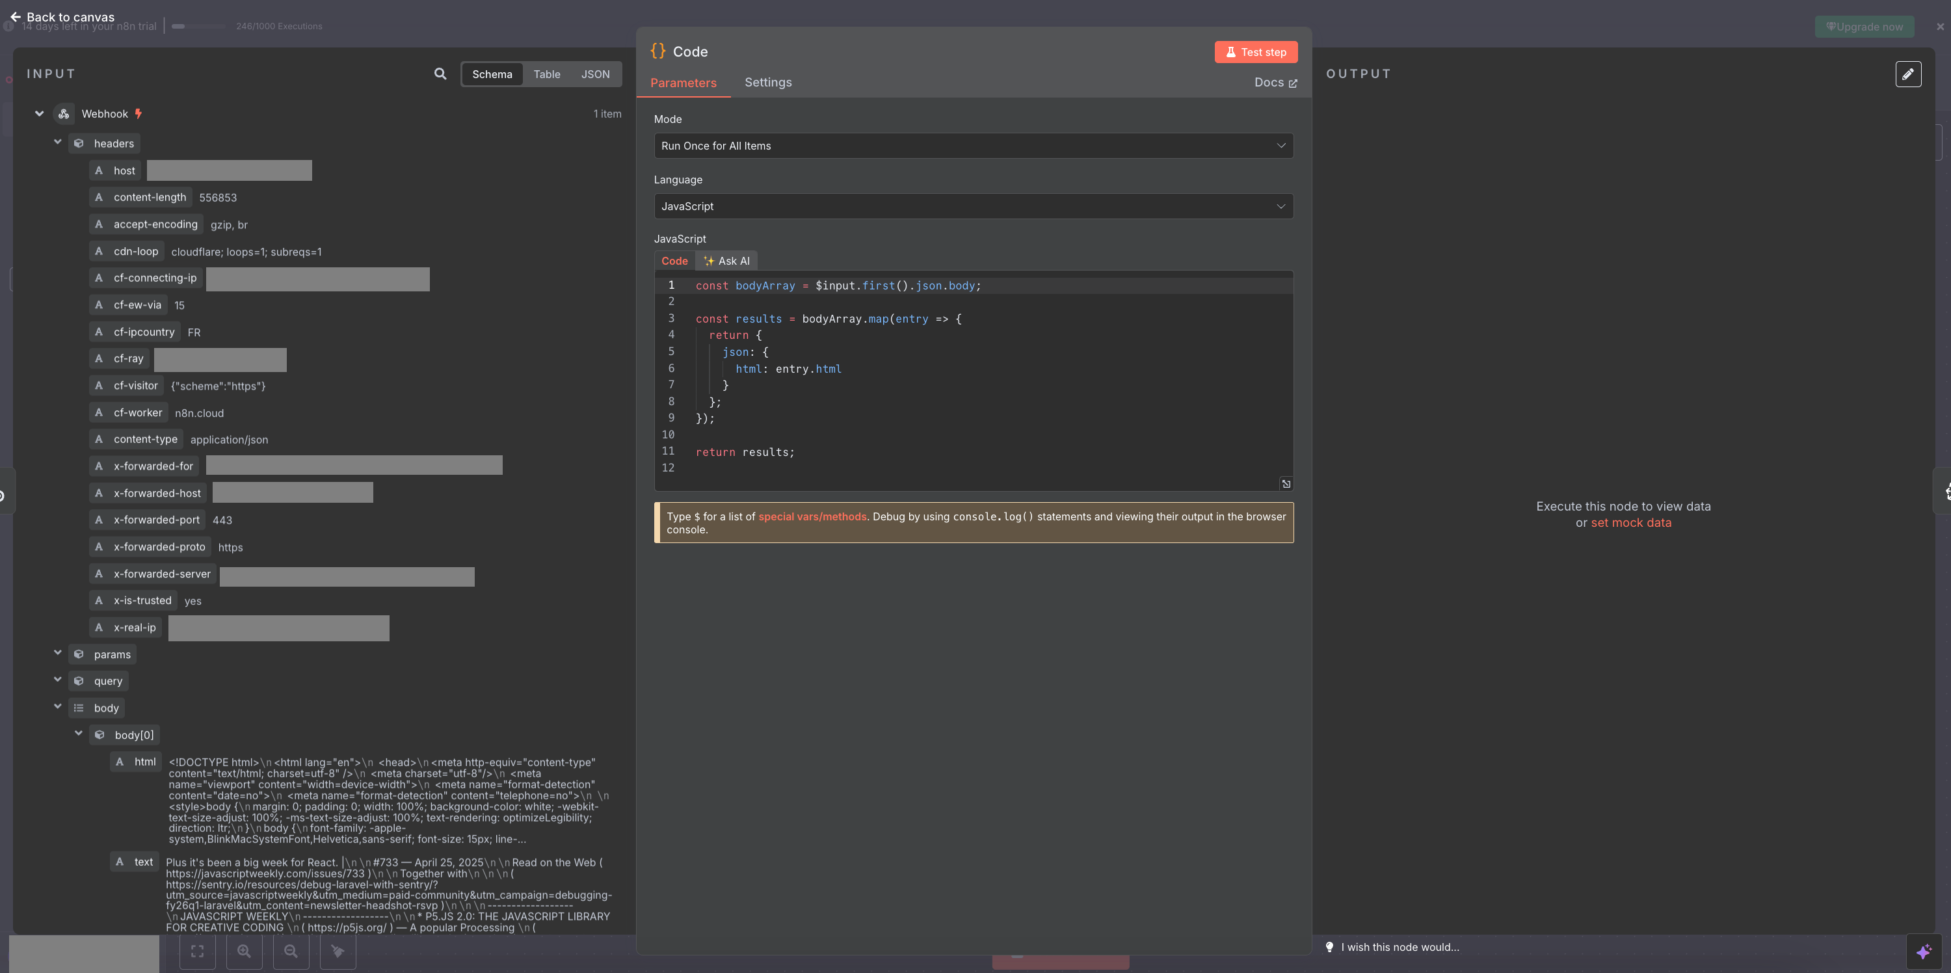1951x973 pixels.
Task: Click the Webhook node icon
Action: click(x=64, y=114)
